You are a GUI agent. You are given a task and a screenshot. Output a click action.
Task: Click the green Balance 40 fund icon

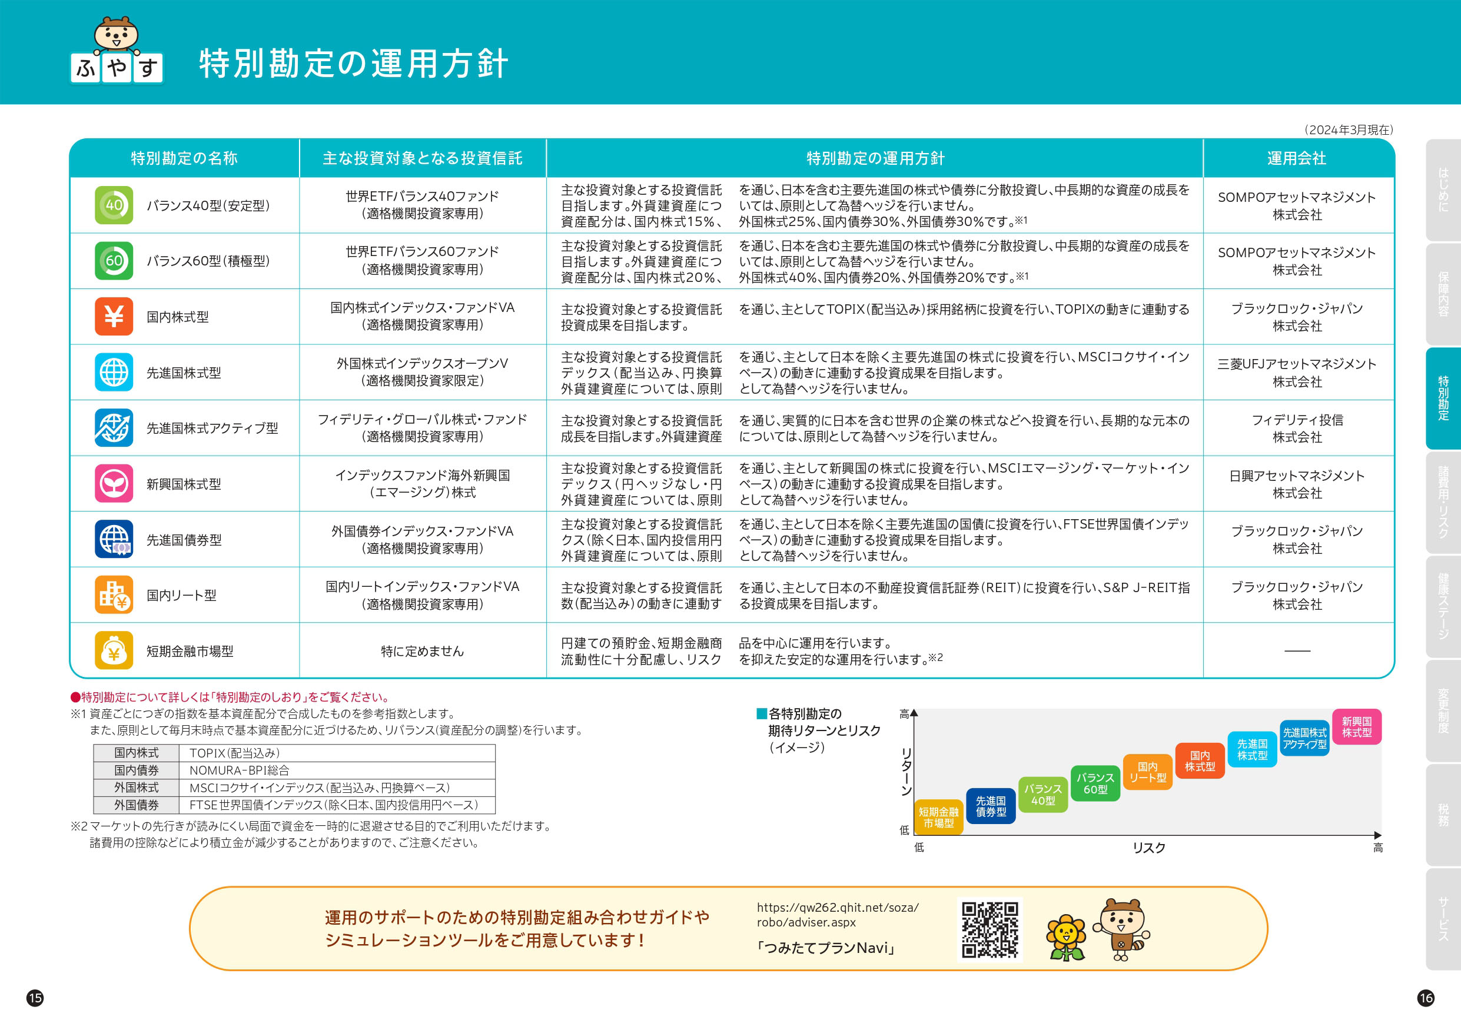pos(114,205)
